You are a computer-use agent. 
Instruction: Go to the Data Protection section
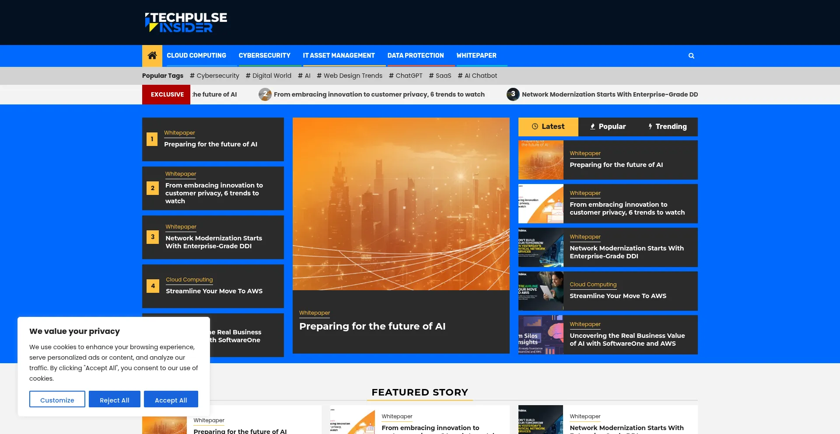[x=415, y=56]
